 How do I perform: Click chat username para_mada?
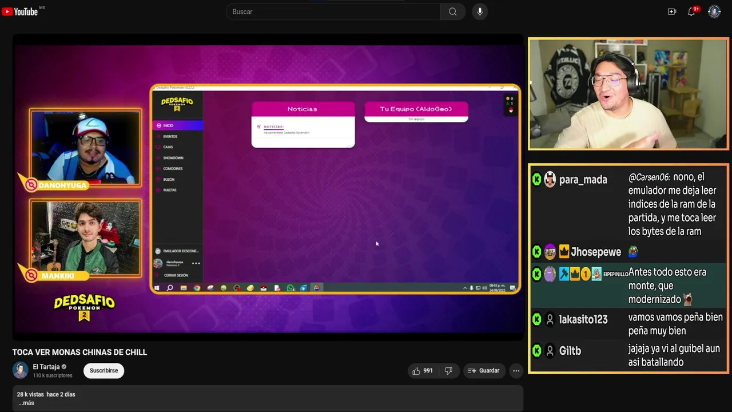[583, 180]
